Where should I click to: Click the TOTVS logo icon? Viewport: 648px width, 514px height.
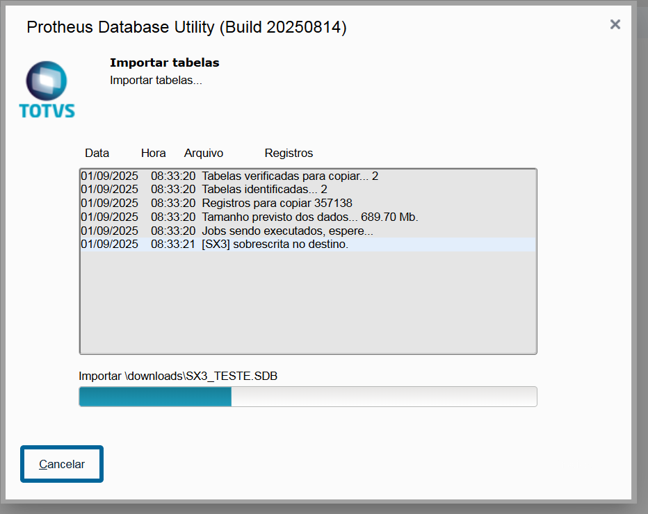[47, 90]
